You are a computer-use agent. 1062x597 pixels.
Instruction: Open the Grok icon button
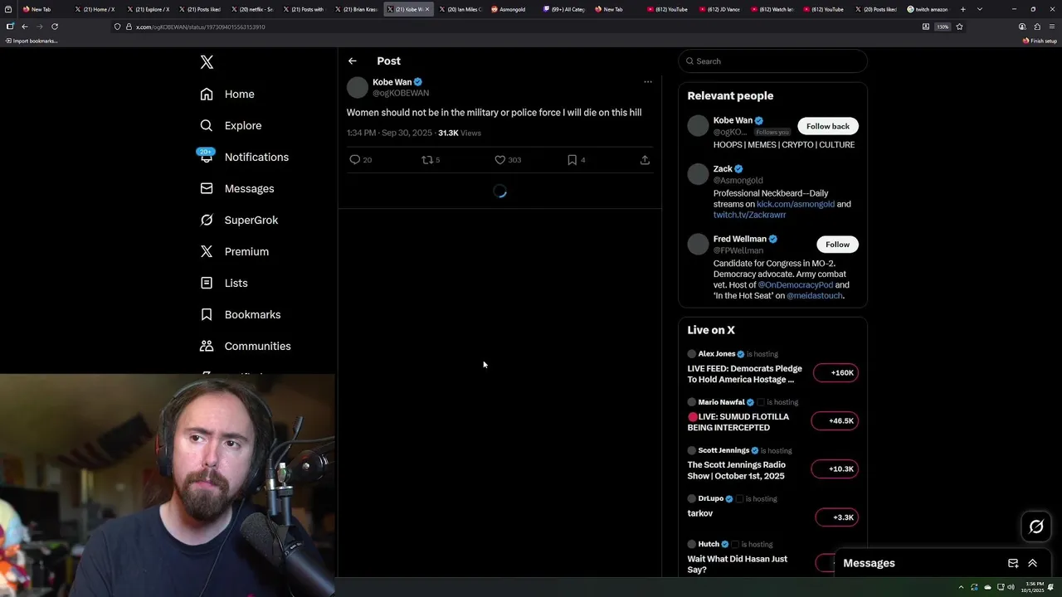point(1036,527)
